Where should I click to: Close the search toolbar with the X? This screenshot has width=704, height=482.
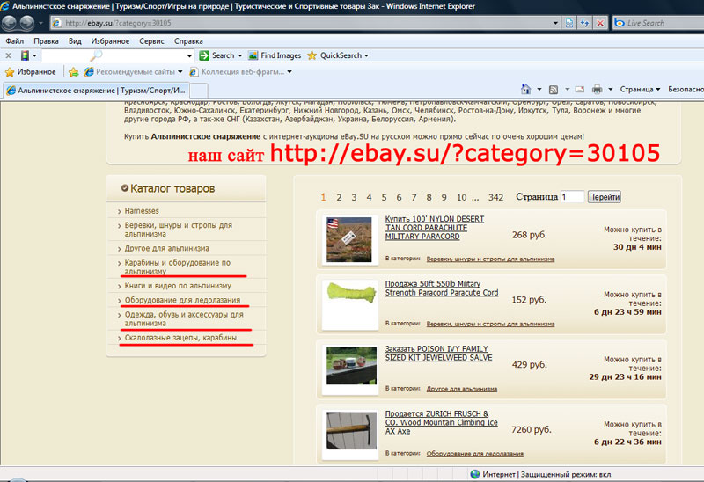[8, 55]
